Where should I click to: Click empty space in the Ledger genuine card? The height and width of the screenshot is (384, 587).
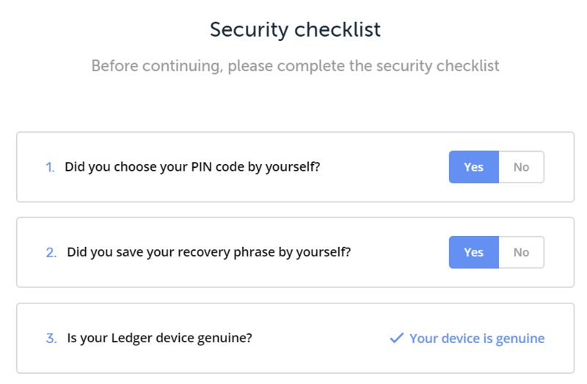(318, 338)
